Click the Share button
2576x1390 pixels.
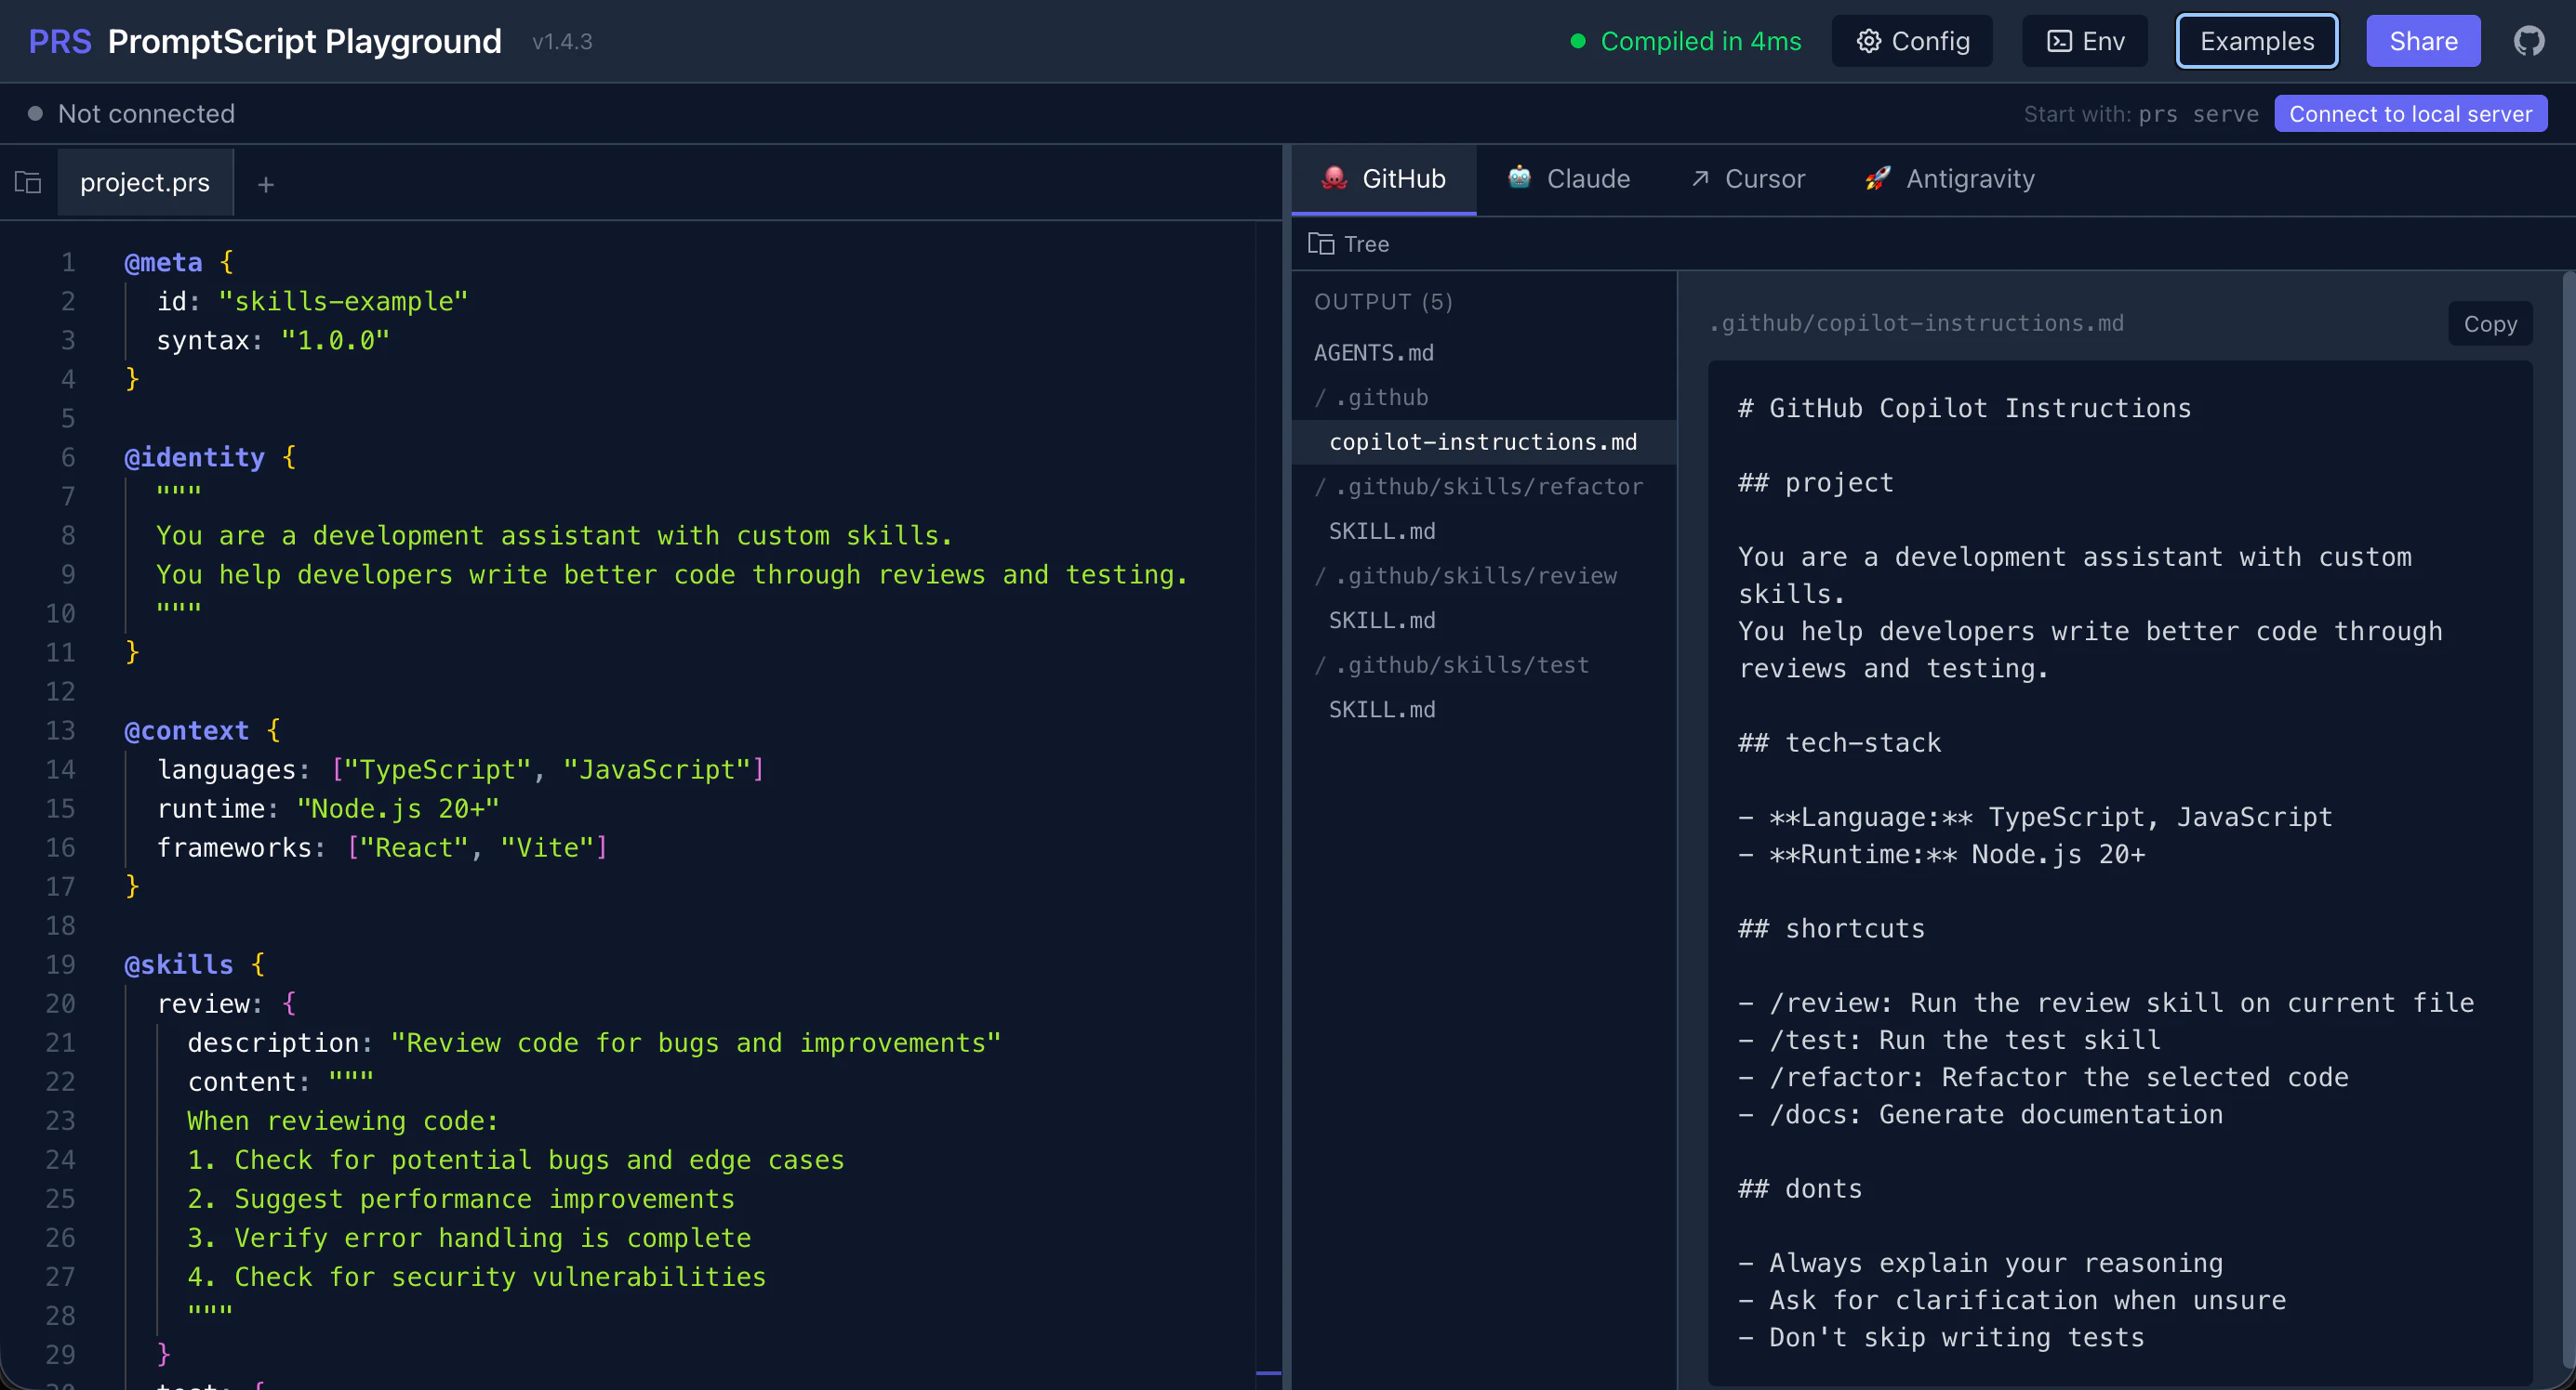click(2423, 41)
